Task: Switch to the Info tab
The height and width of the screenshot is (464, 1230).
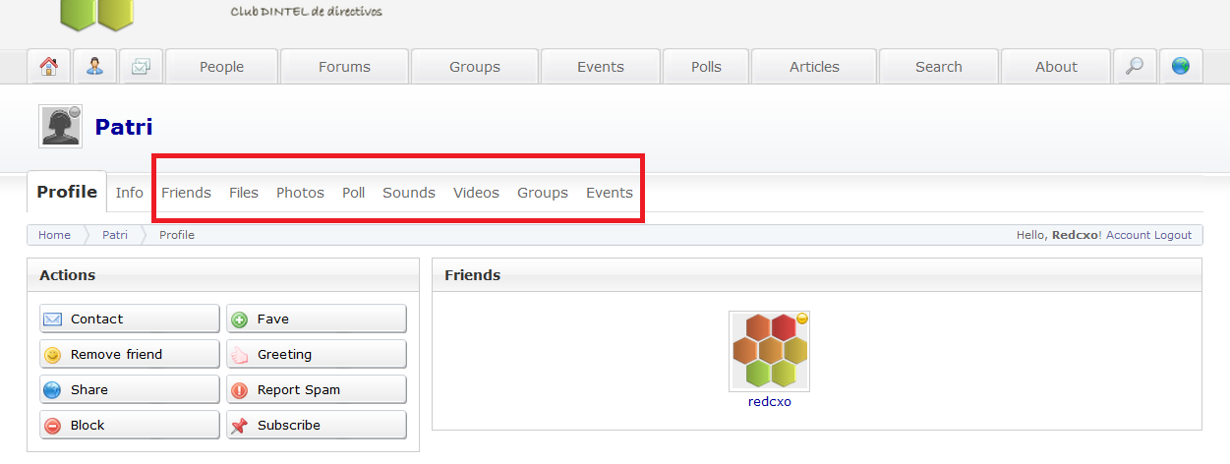Action: pos(130,193)
